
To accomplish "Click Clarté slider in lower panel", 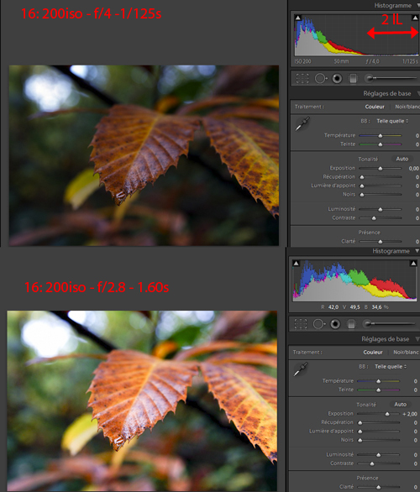I will coord(378,487).
